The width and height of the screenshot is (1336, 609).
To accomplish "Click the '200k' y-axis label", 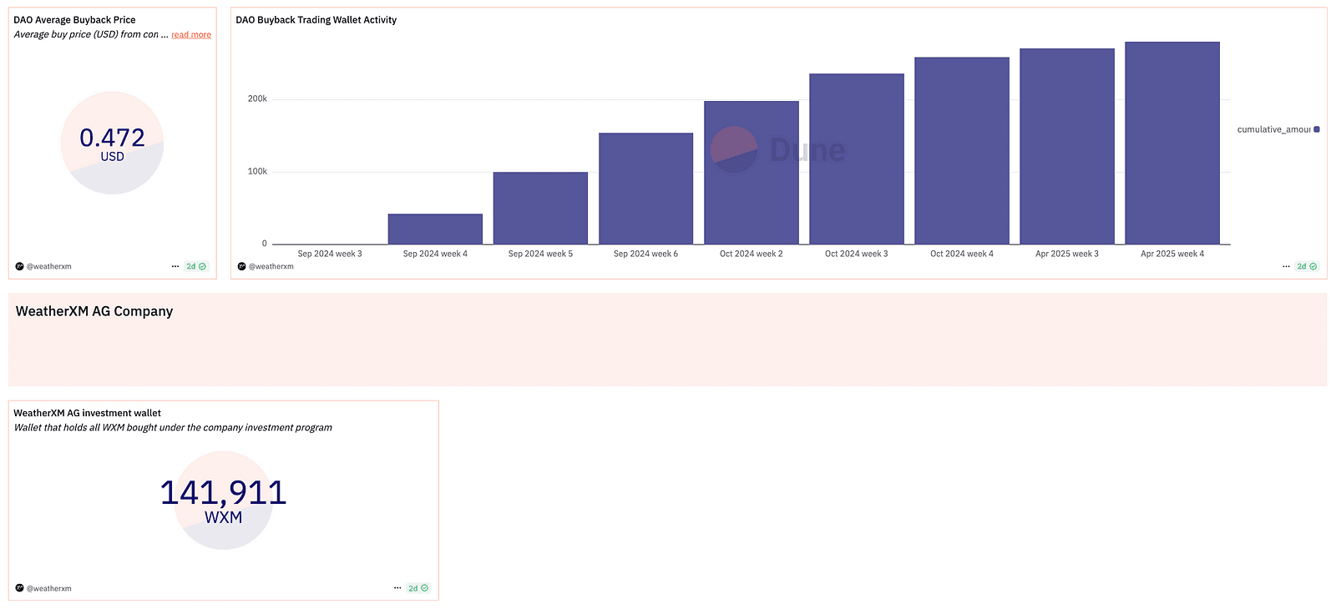I will pos(257,98).
